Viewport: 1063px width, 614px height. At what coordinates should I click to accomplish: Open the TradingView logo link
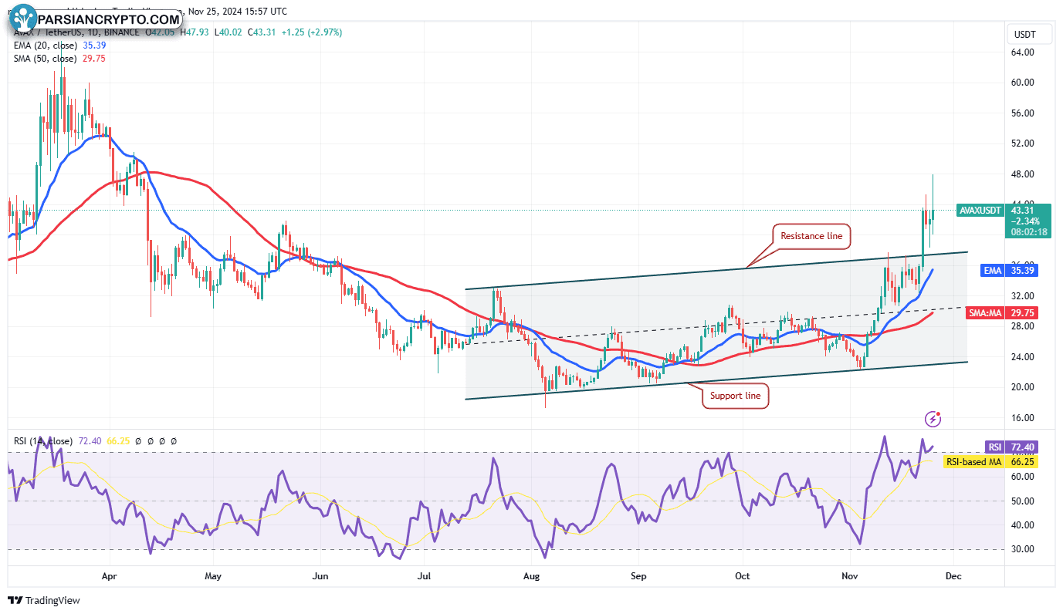coord(44,600)
